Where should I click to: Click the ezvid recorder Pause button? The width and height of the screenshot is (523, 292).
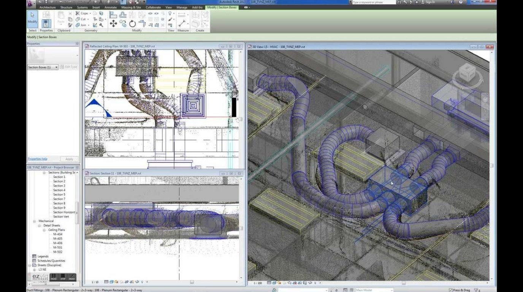(x=54, y=277)
